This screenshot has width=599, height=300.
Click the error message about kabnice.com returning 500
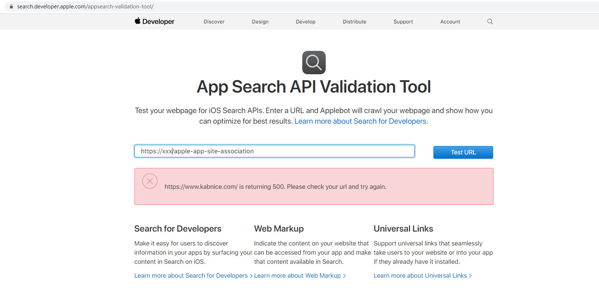pos(276,187)
